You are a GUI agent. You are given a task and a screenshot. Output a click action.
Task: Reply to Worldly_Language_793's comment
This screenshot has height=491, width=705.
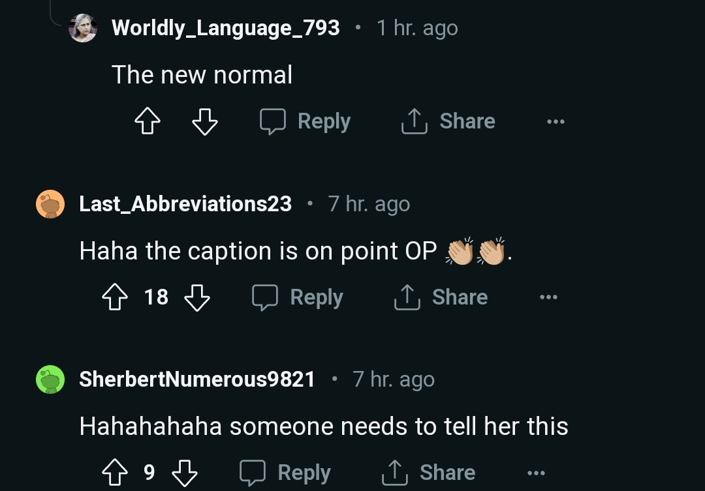[305, 121]
